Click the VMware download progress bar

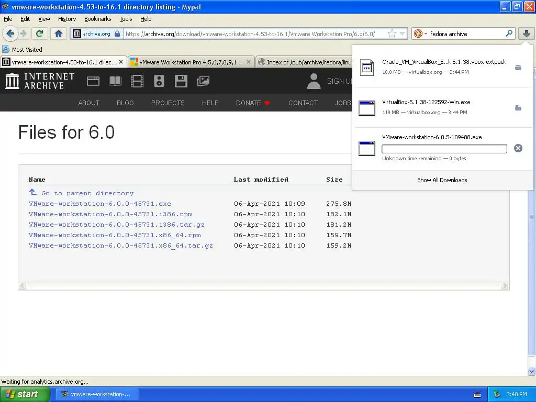point(444,149)
